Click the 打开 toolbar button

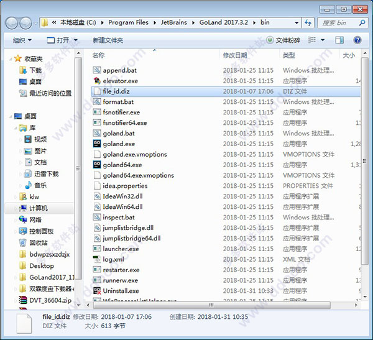tap(58, 40)
